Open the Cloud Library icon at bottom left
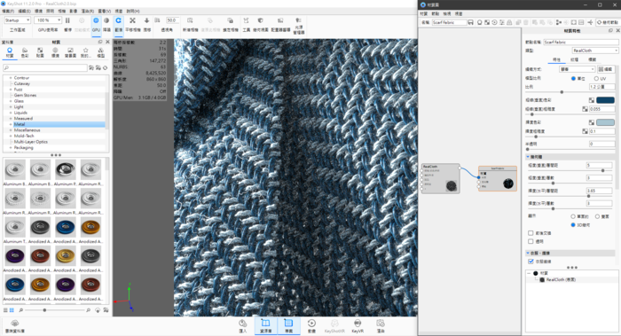 [x=15, y=324]
